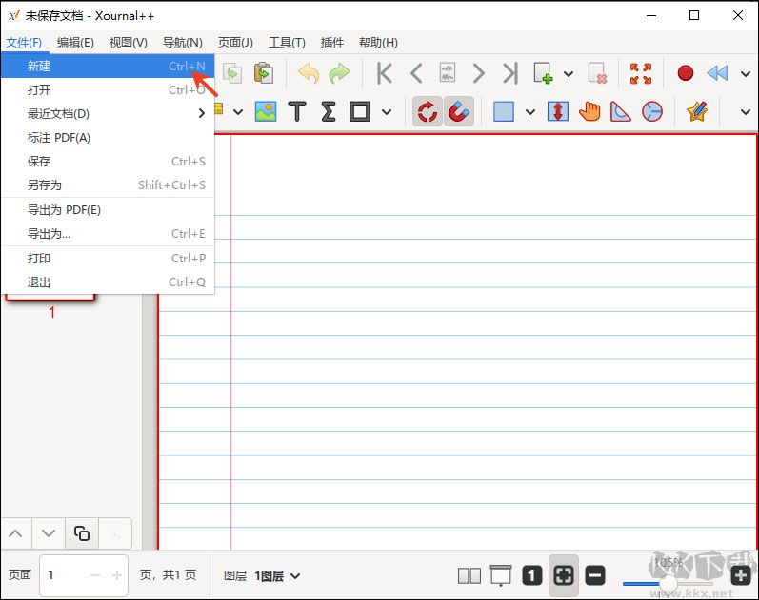Move page down in sidebar
759x600 pixels.
[49, 533]
